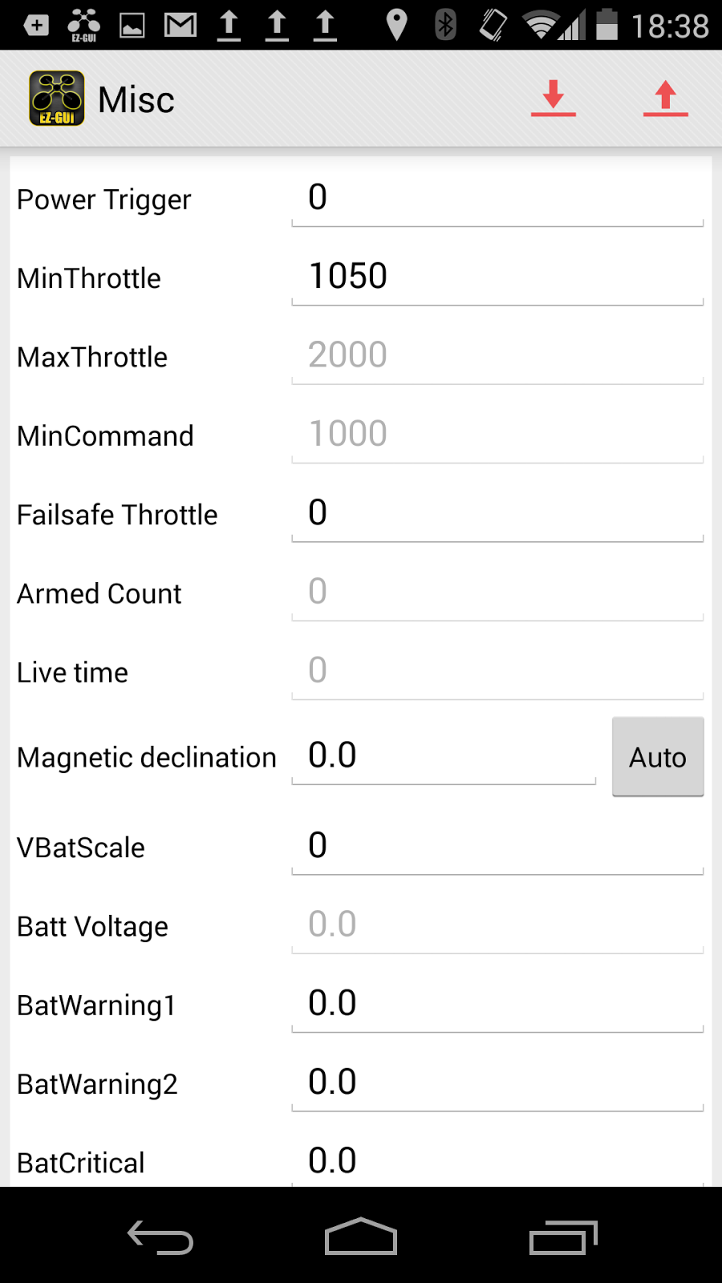
Task: Tap the Gmail notification icon in status bar
Action: point(180,26)
